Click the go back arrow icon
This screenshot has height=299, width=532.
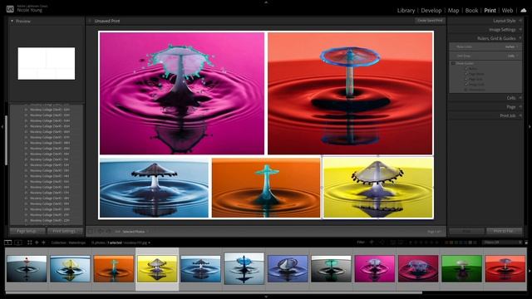click(x=37, y=243)
